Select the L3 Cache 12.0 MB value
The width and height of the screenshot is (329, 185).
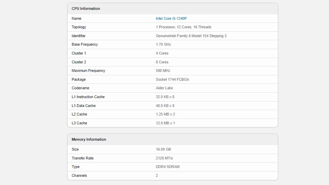pyautogui.click(x=165, y=123)
